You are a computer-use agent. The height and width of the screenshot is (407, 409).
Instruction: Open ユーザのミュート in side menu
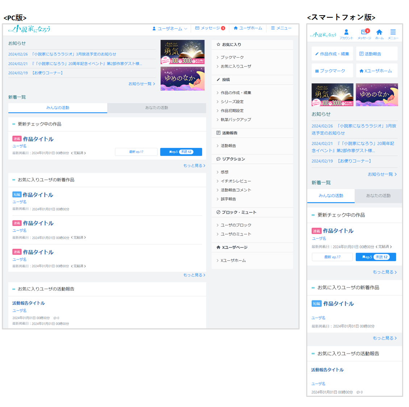point(236,234)
